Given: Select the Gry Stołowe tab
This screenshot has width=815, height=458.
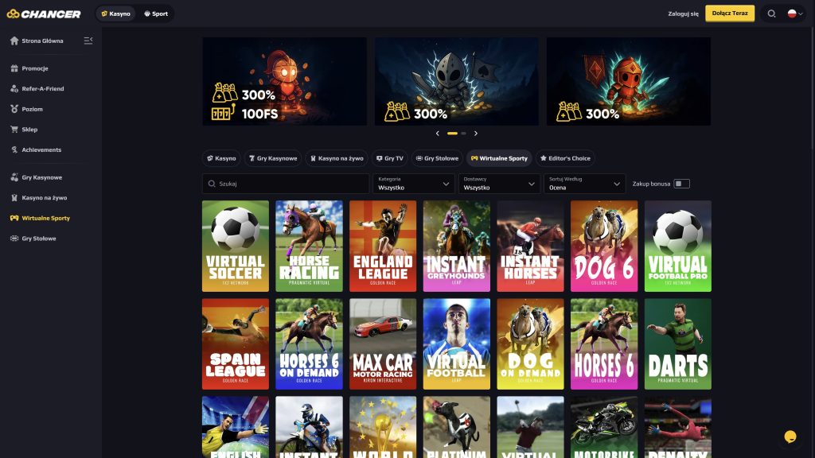Looking at the screenshot, I should pos(436,158).
